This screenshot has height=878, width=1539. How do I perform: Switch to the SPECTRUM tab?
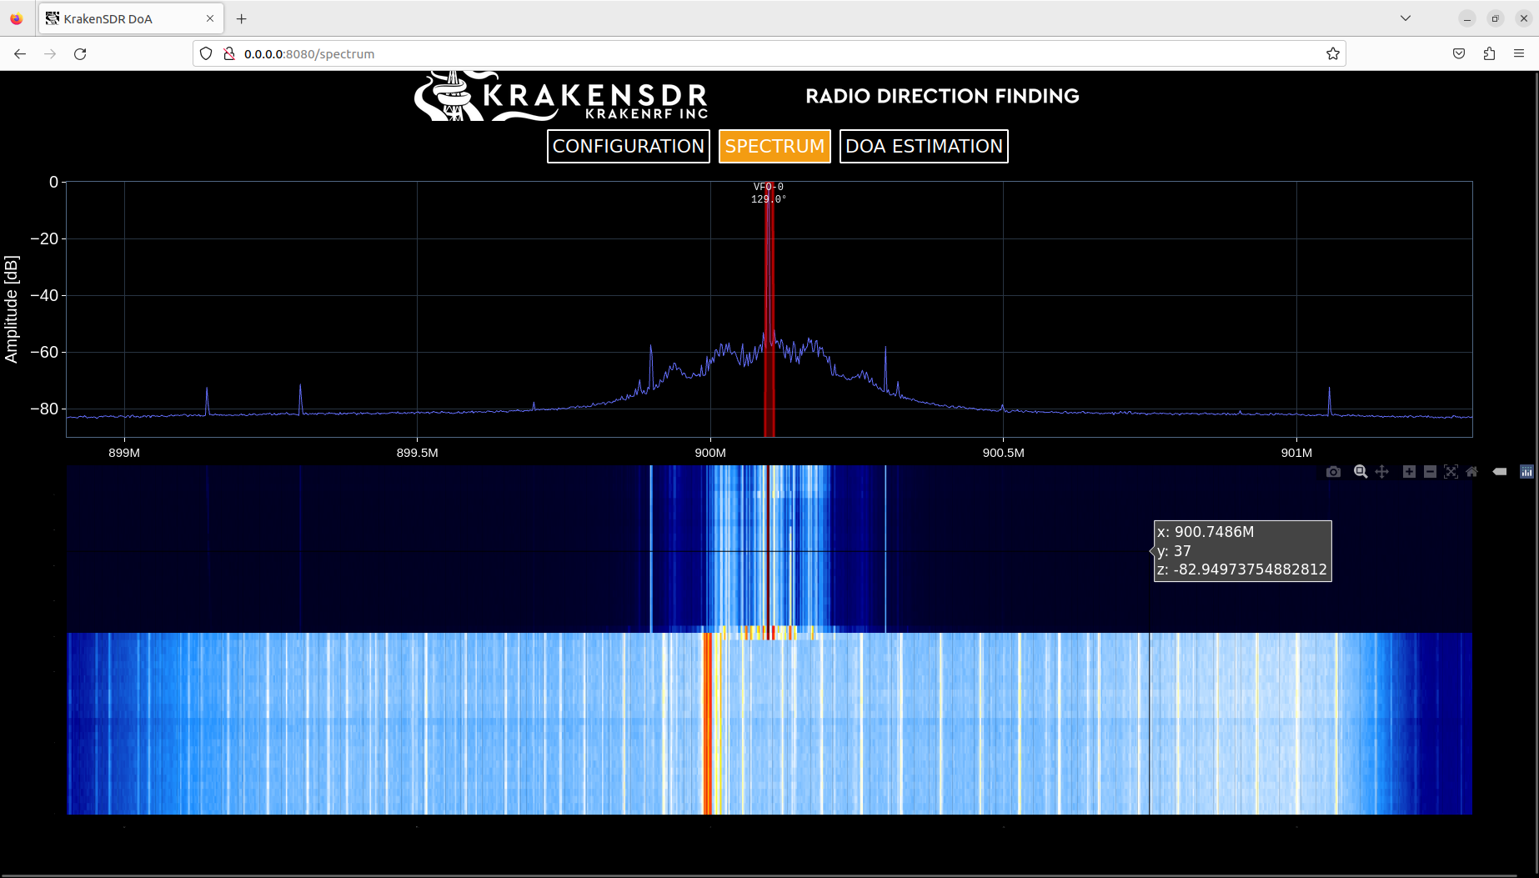click(775, 147)
